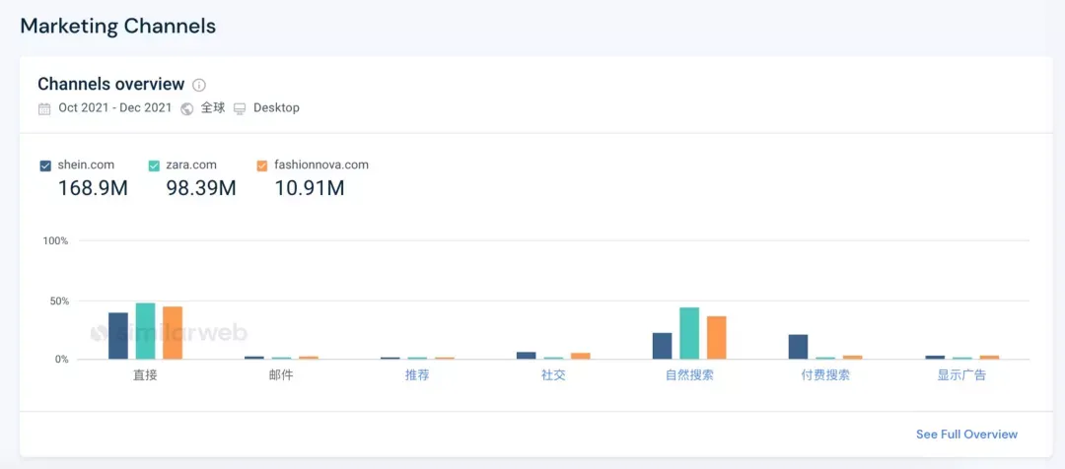Image resolution: width=1065 pixels, height=469 pixels.
Task: Click the calendar icon before Oct 2021
Action: pyautogui.click(x=44, y=108)
